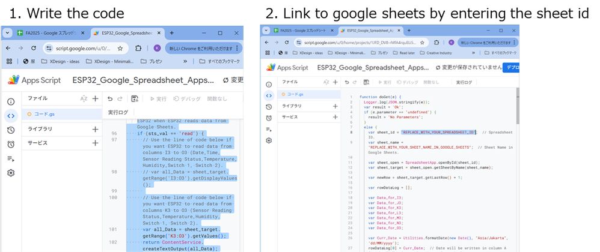
Task: Show more bookmarks chevron in 'Write the code' window
Action: pyautogui.click(x=185, y=61)
